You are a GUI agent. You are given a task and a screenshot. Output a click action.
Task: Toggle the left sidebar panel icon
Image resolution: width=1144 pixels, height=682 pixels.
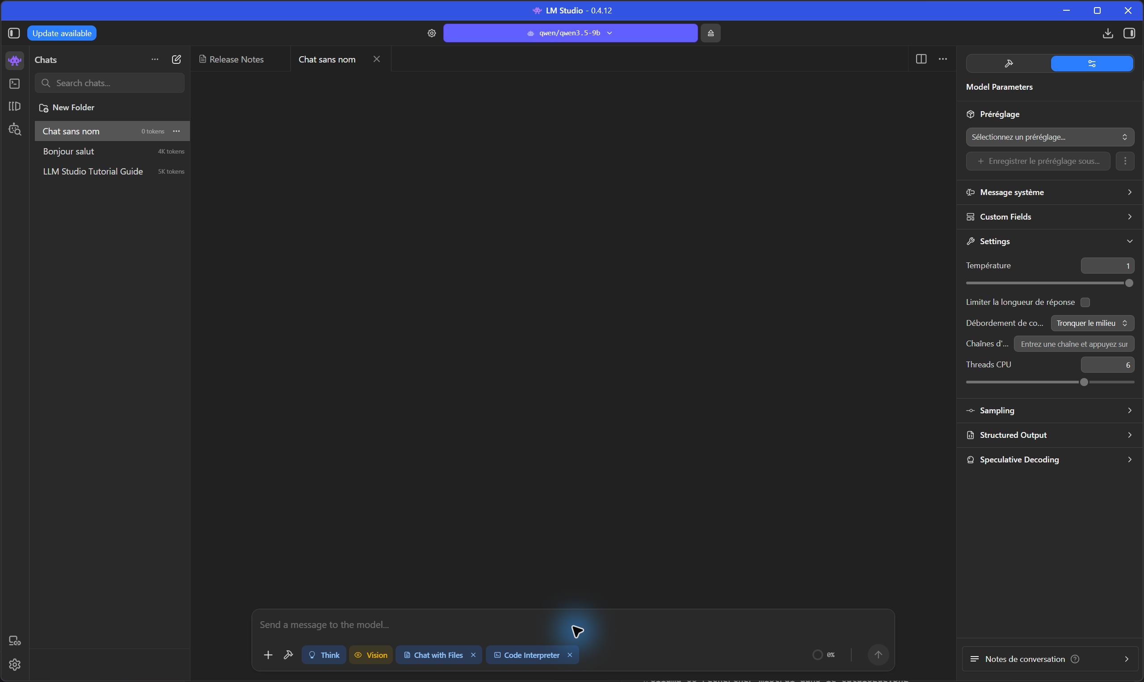14,33
